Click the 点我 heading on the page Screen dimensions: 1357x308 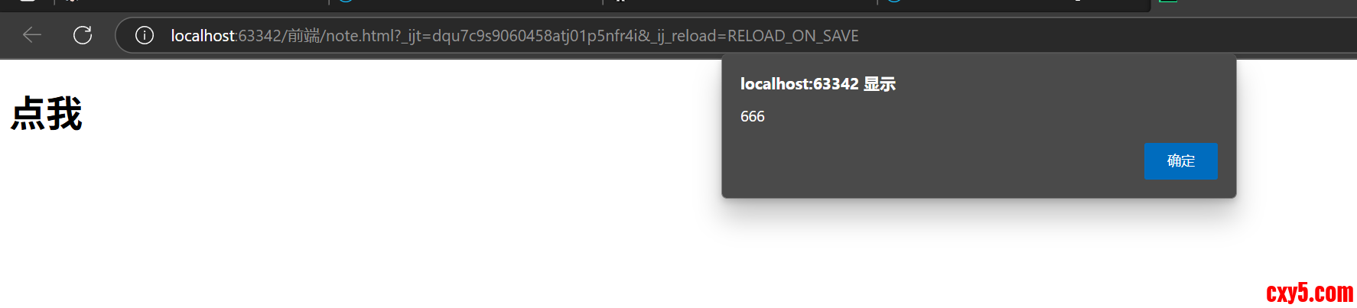pos(47,114)
